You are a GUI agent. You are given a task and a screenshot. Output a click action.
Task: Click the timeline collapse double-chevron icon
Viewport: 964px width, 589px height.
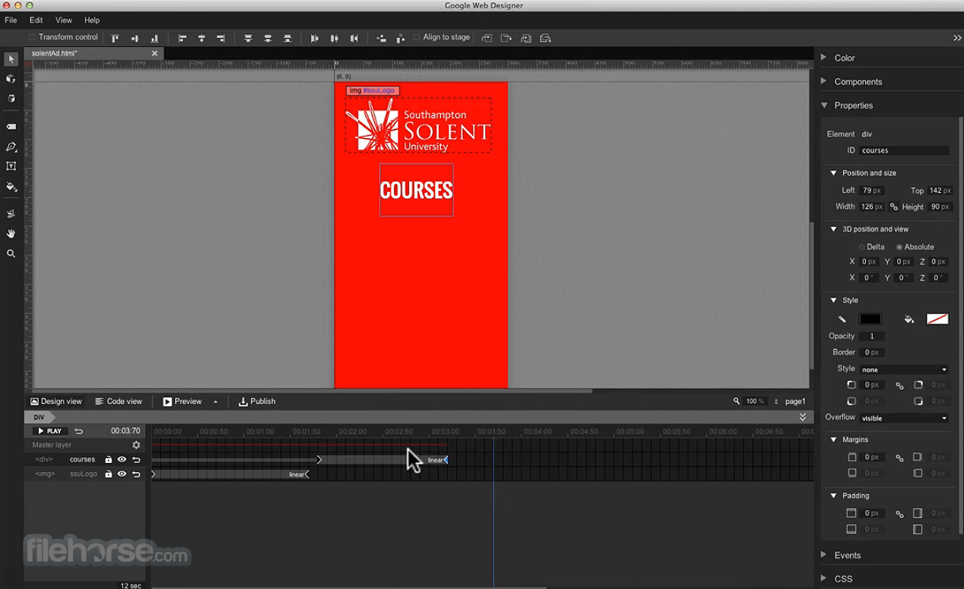[x=803, y=417]
